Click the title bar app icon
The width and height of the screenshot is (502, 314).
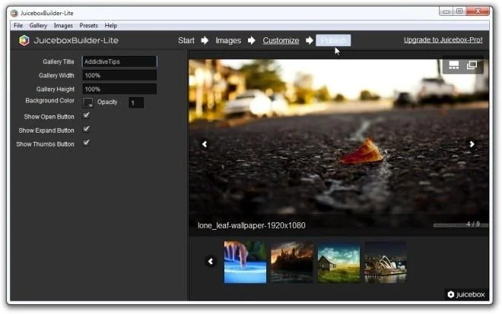14,13
